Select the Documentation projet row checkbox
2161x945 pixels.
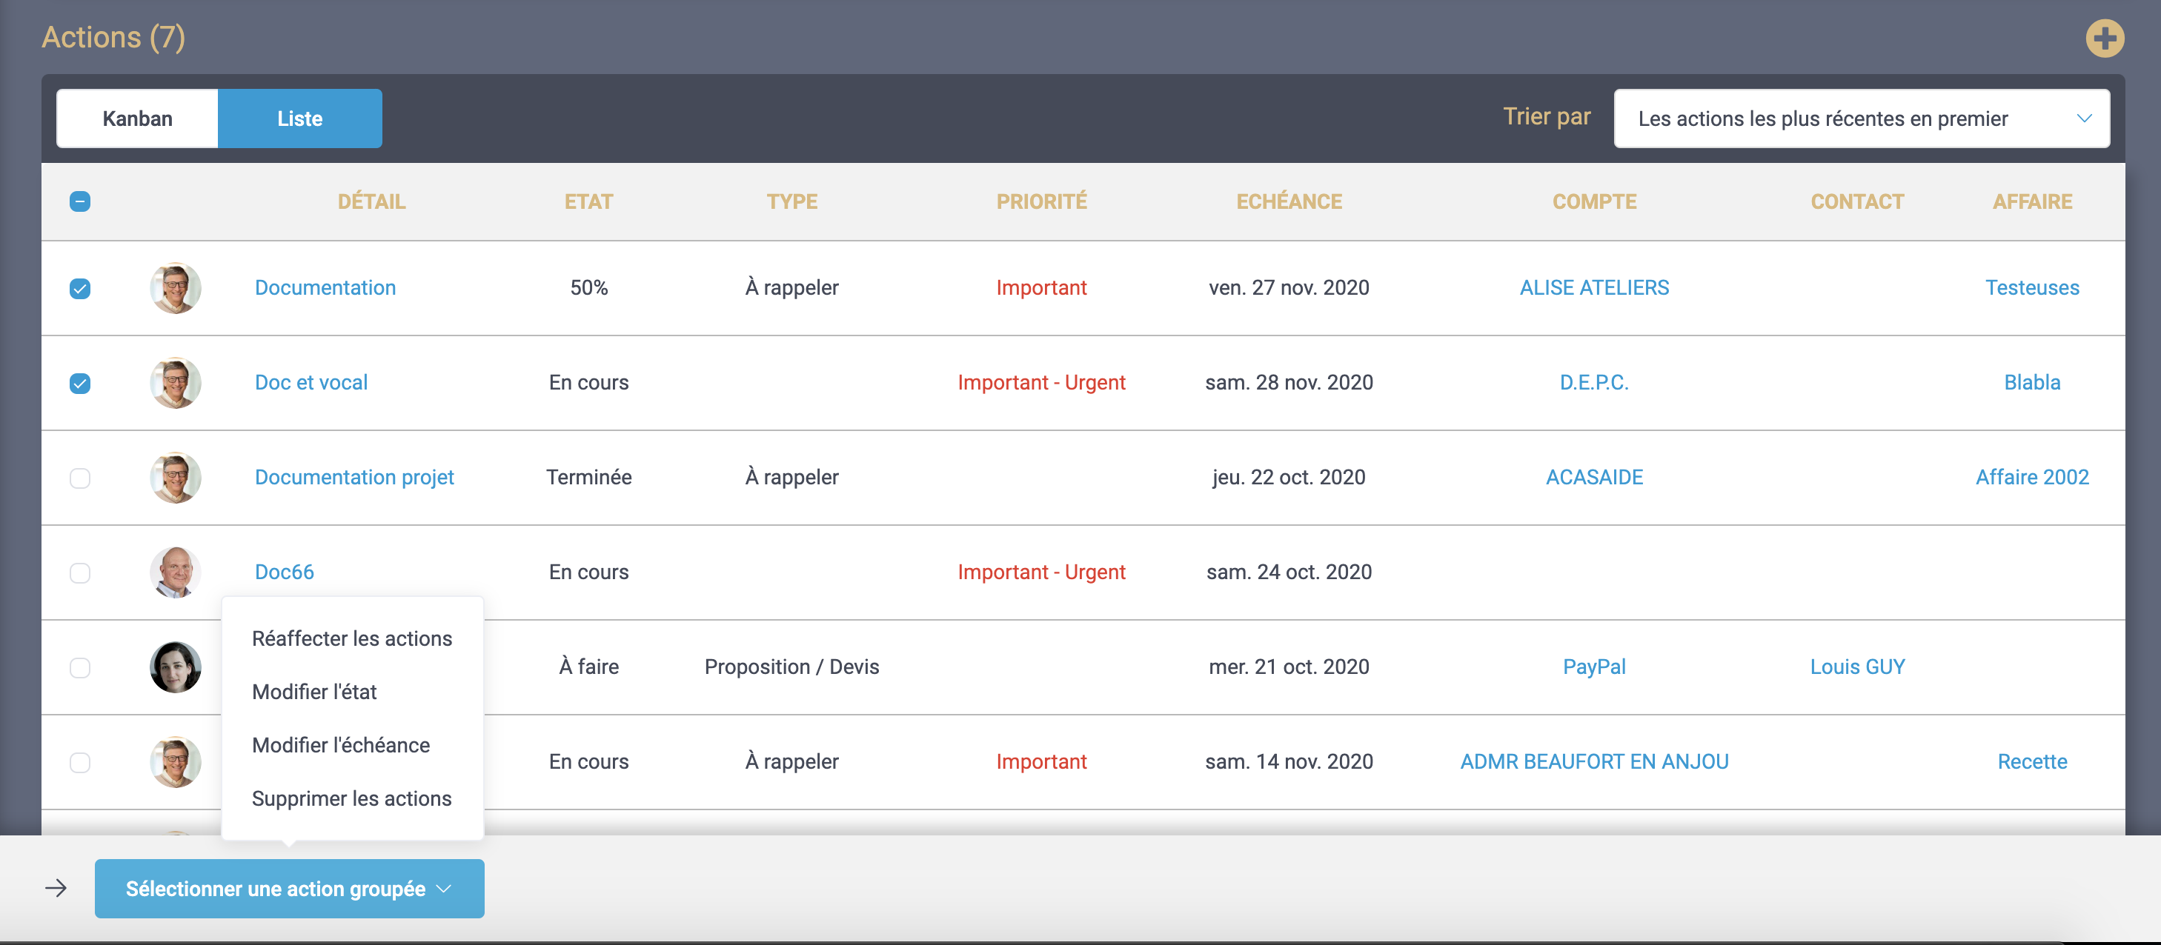click(x=80, y=478)
